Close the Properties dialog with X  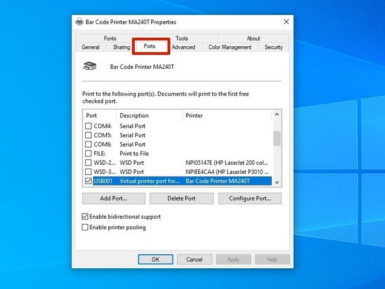pos(286,21)
